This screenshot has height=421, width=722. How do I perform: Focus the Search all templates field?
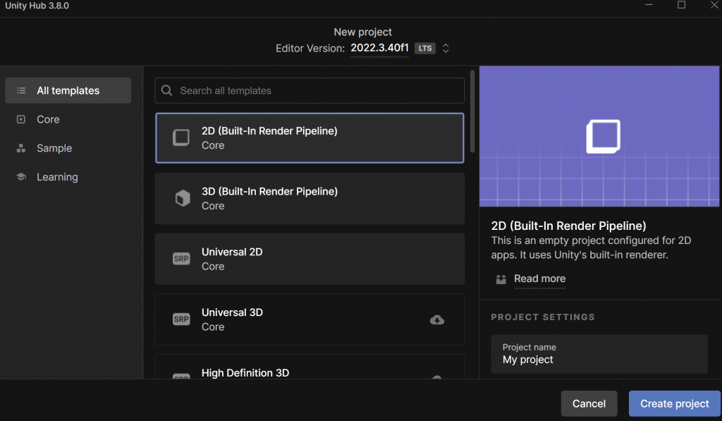click(310, 90)
